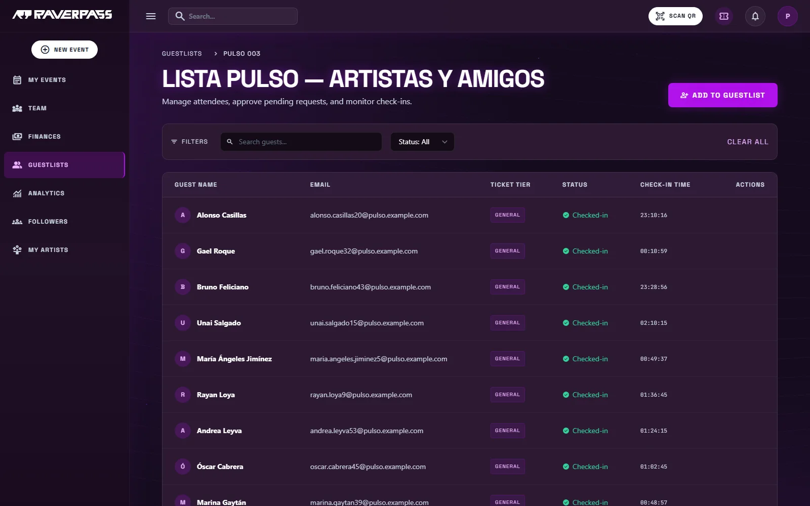Go to My Events
This screenshot has height=506, width=810.
64,80
